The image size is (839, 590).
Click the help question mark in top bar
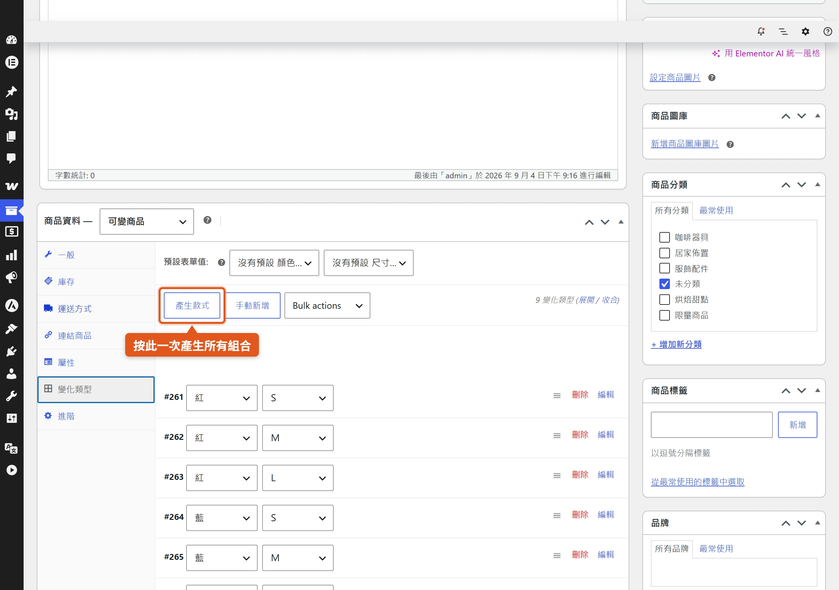tap(828, 31)
